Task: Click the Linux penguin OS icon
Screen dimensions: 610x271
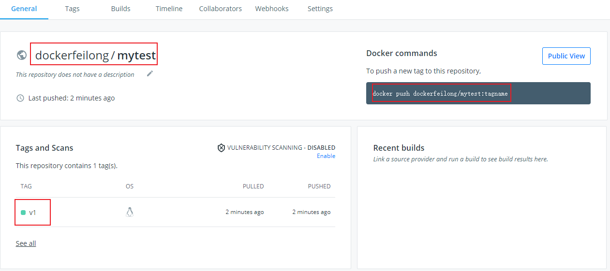Action: [129, 212]
